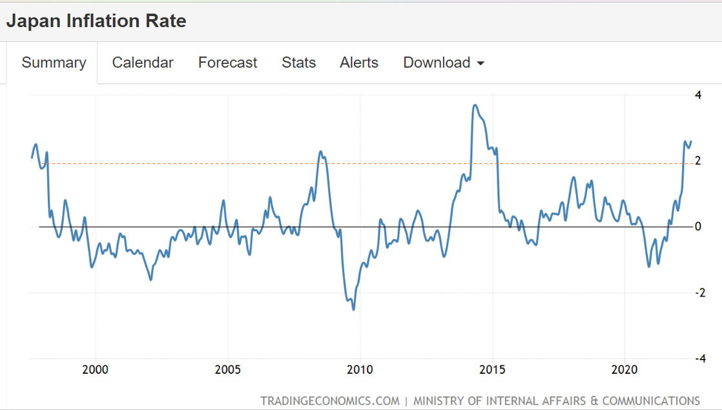Click the 2009 lowest trough on the line

[x=353, y=309]
